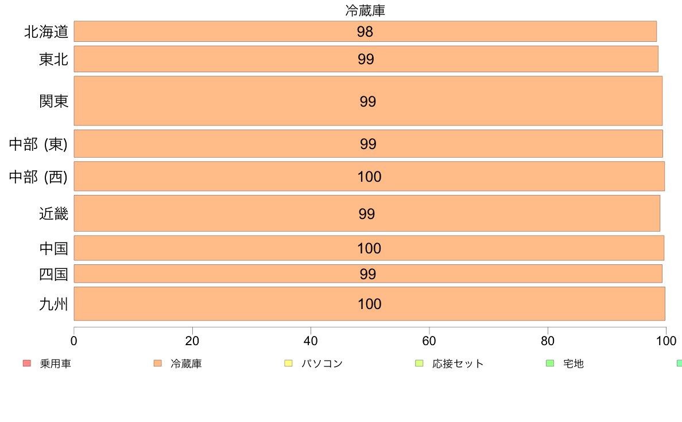Select the パソコン legend label
The image size is (682, 422).
[x=322, y=364]
